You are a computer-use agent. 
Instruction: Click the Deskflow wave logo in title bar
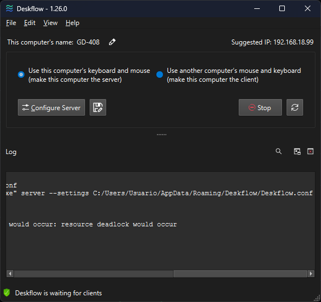tap(9, 8)
